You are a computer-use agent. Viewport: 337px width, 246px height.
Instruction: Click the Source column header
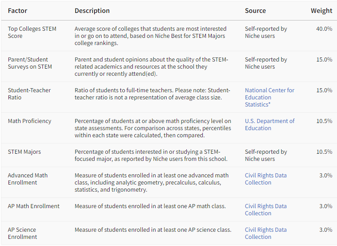[x=255, y=11]
